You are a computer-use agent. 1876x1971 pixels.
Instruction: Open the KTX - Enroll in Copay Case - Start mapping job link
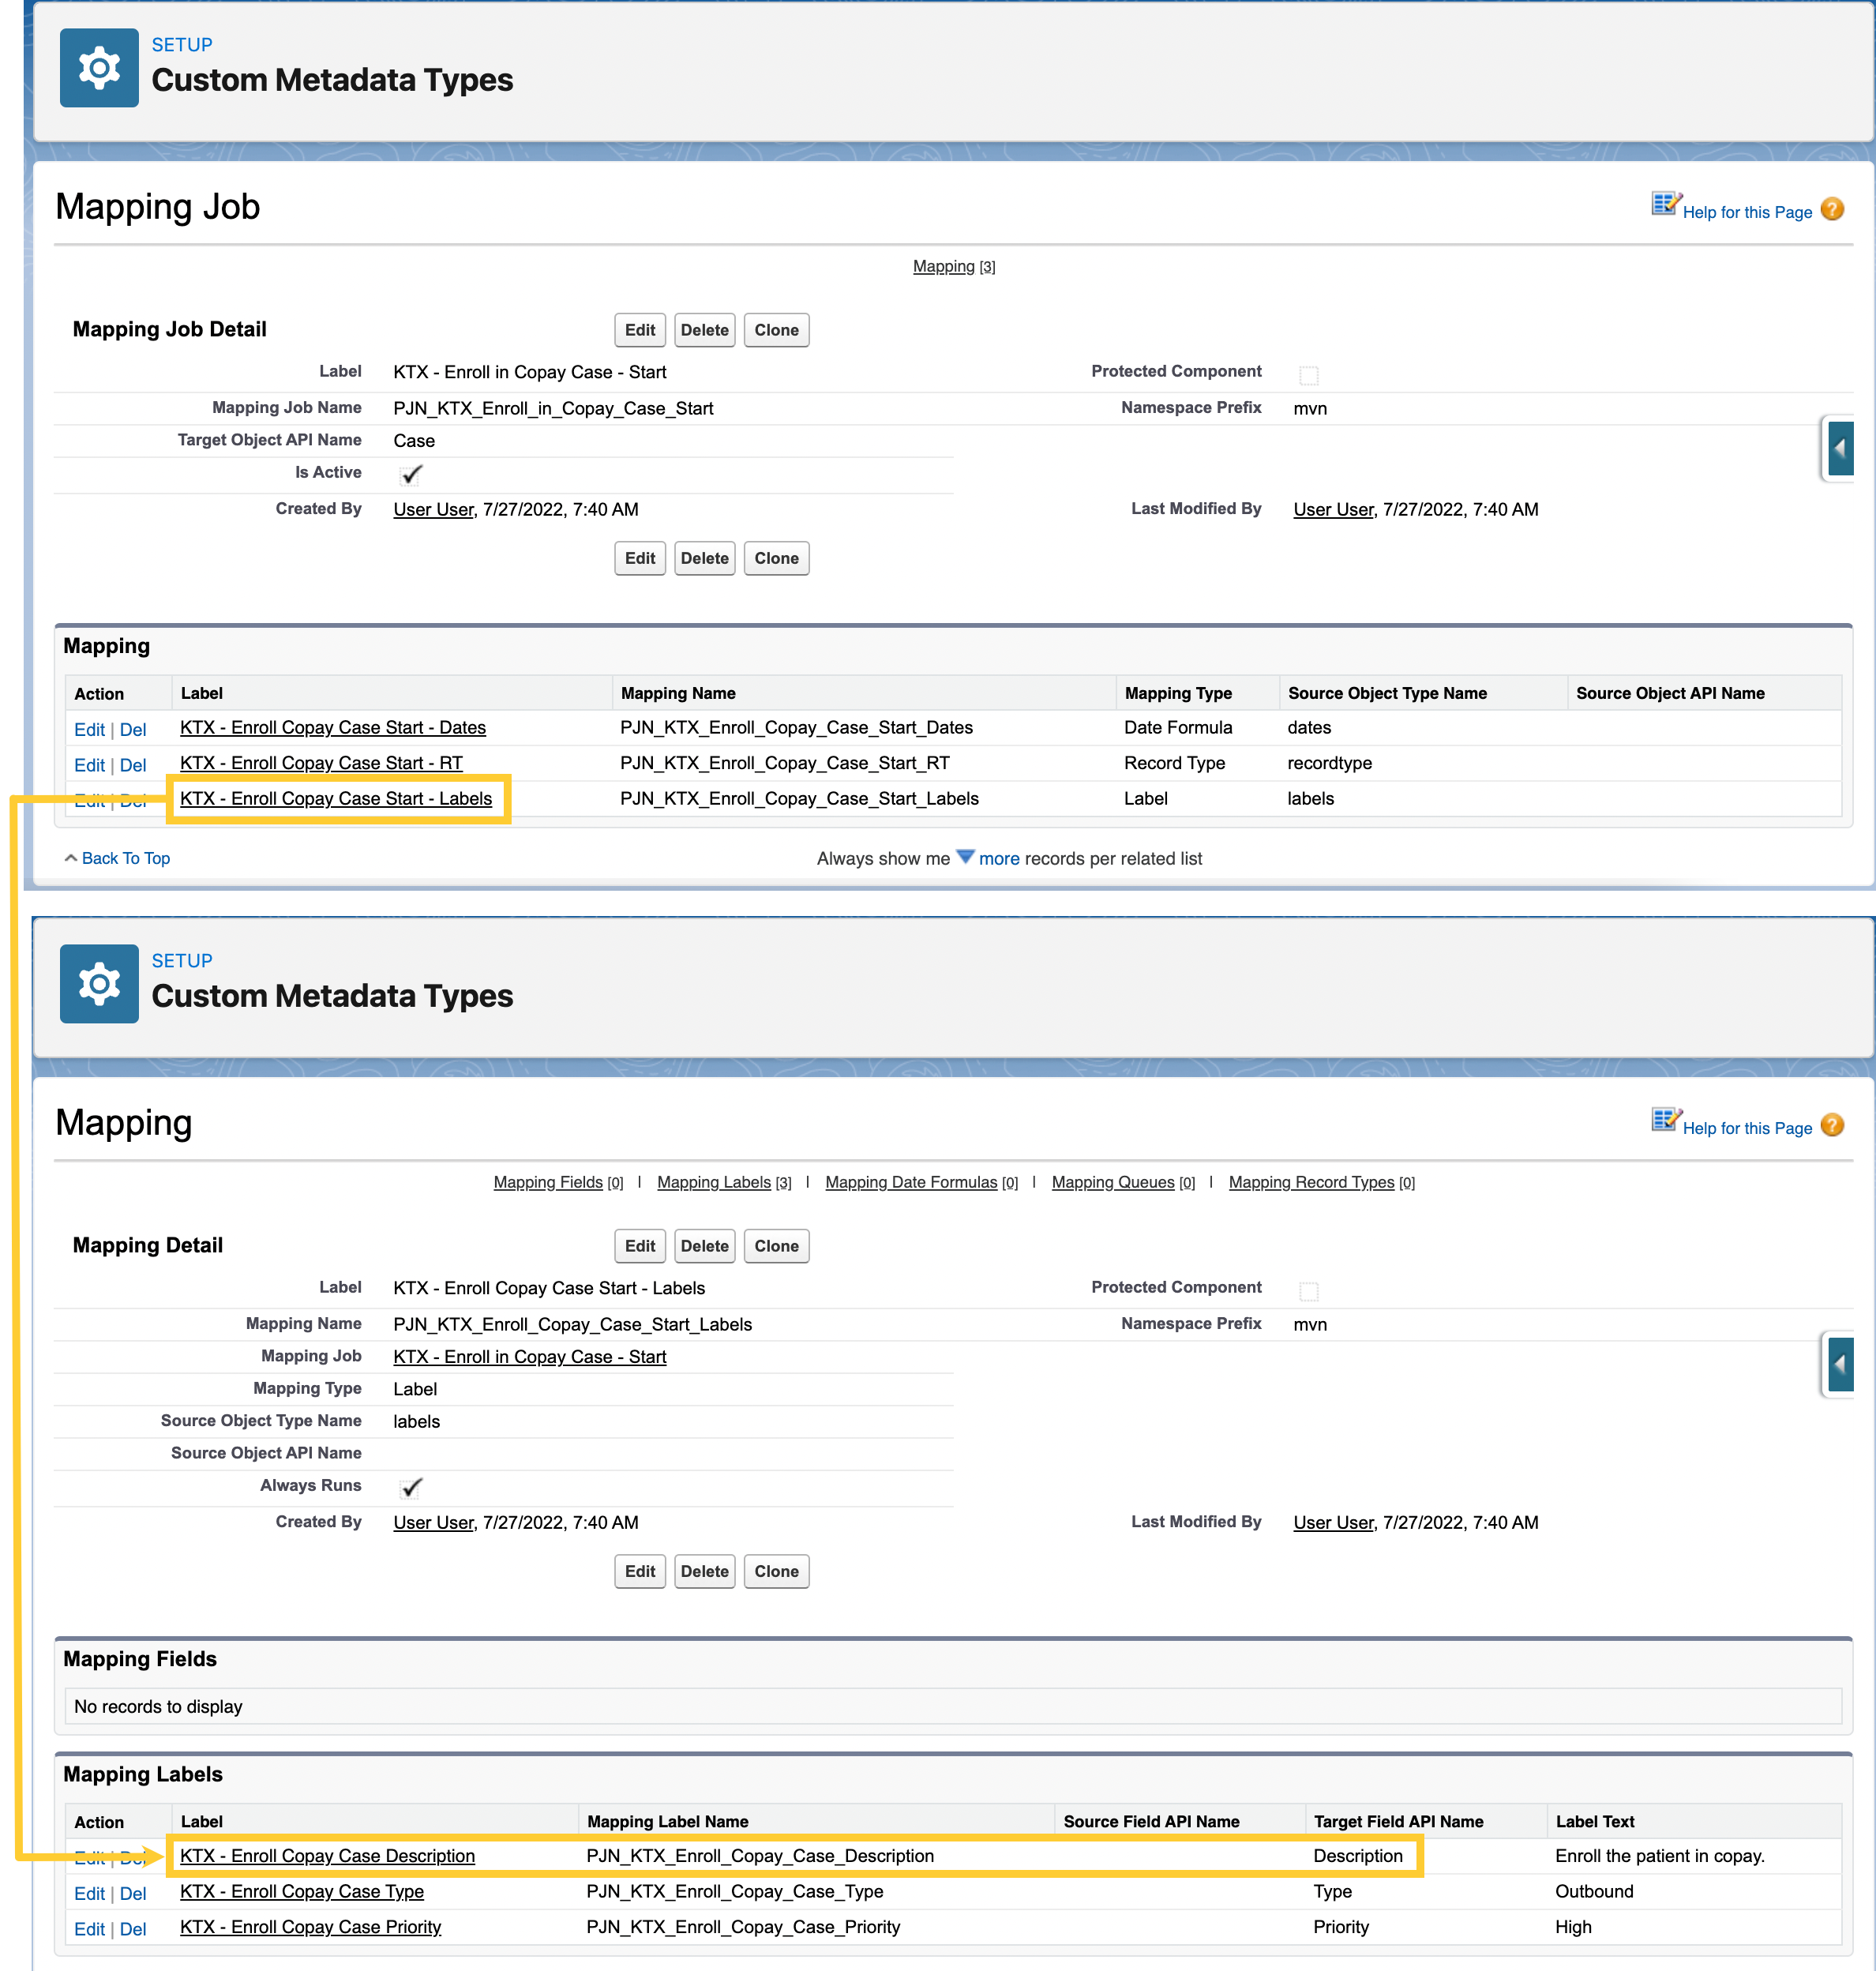pos(530,1356)
